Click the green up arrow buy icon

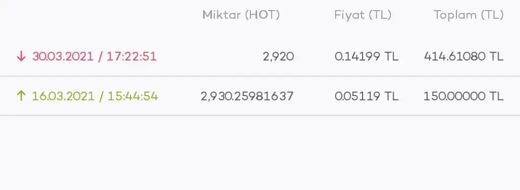21,96
